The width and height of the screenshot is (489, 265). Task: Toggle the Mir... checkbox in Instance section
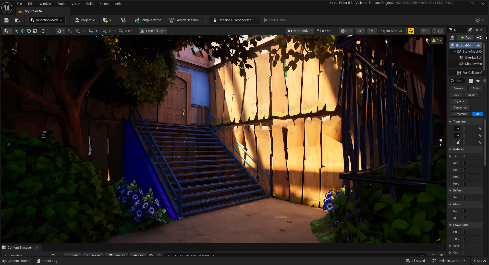[464, 163]
